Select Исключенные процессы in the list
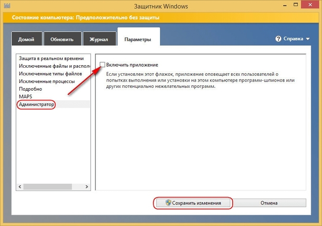Screen dimensions: 322x226 pyautogui.click(x=53, y=81)
